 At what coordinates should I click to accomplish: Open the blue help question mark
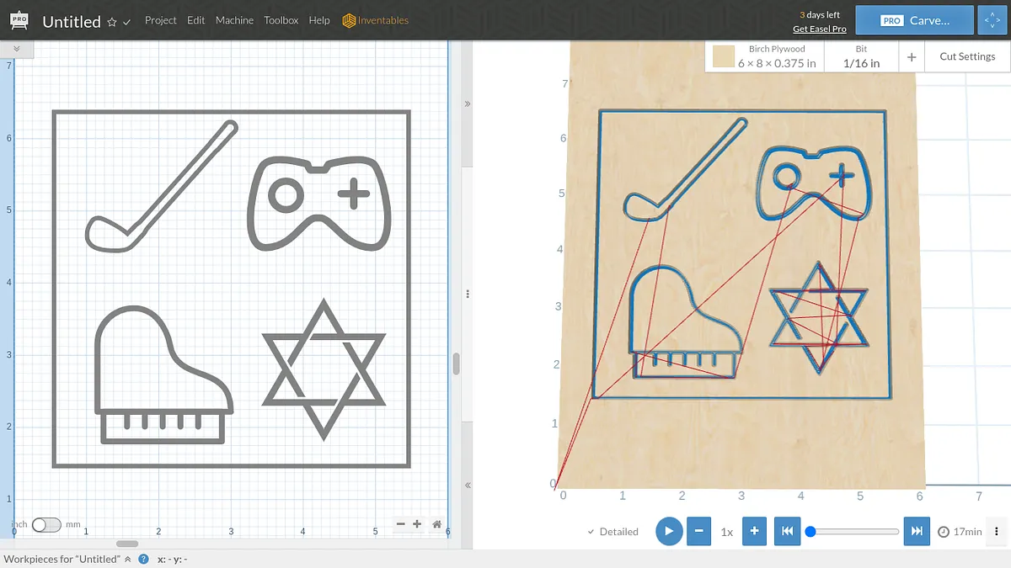pos(143,559)
